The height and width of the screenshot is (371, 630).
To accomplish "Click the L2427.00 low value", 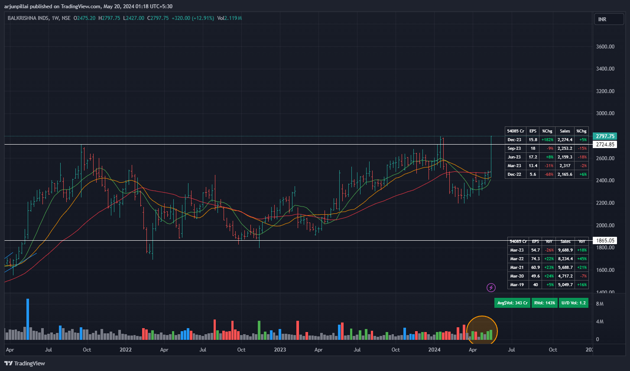I will click(x=133, y=18).
